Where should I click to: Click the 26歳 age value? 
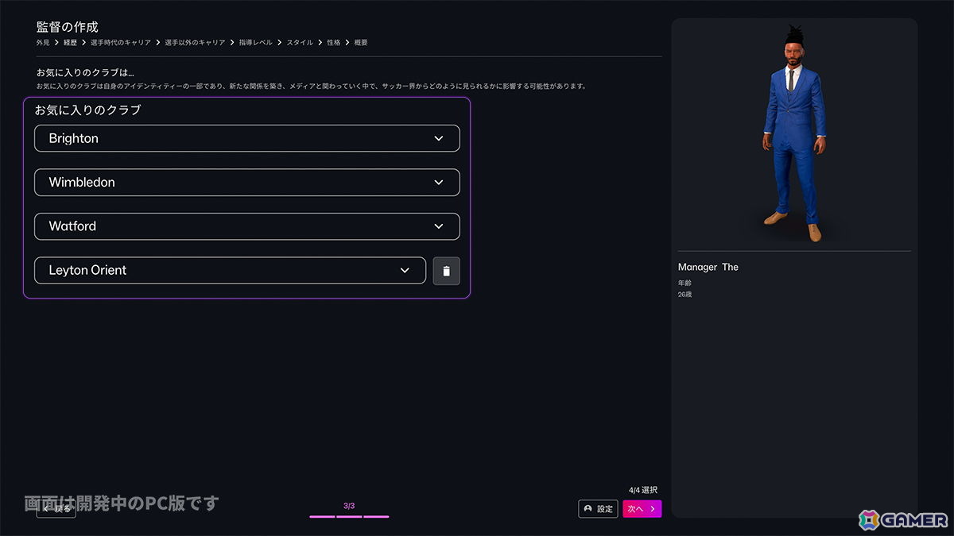tap(685, 295)
